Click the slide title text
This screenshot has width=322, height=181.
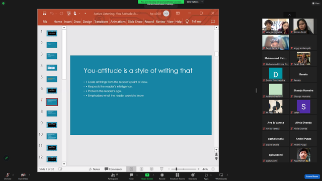click(x=138, y=70)
